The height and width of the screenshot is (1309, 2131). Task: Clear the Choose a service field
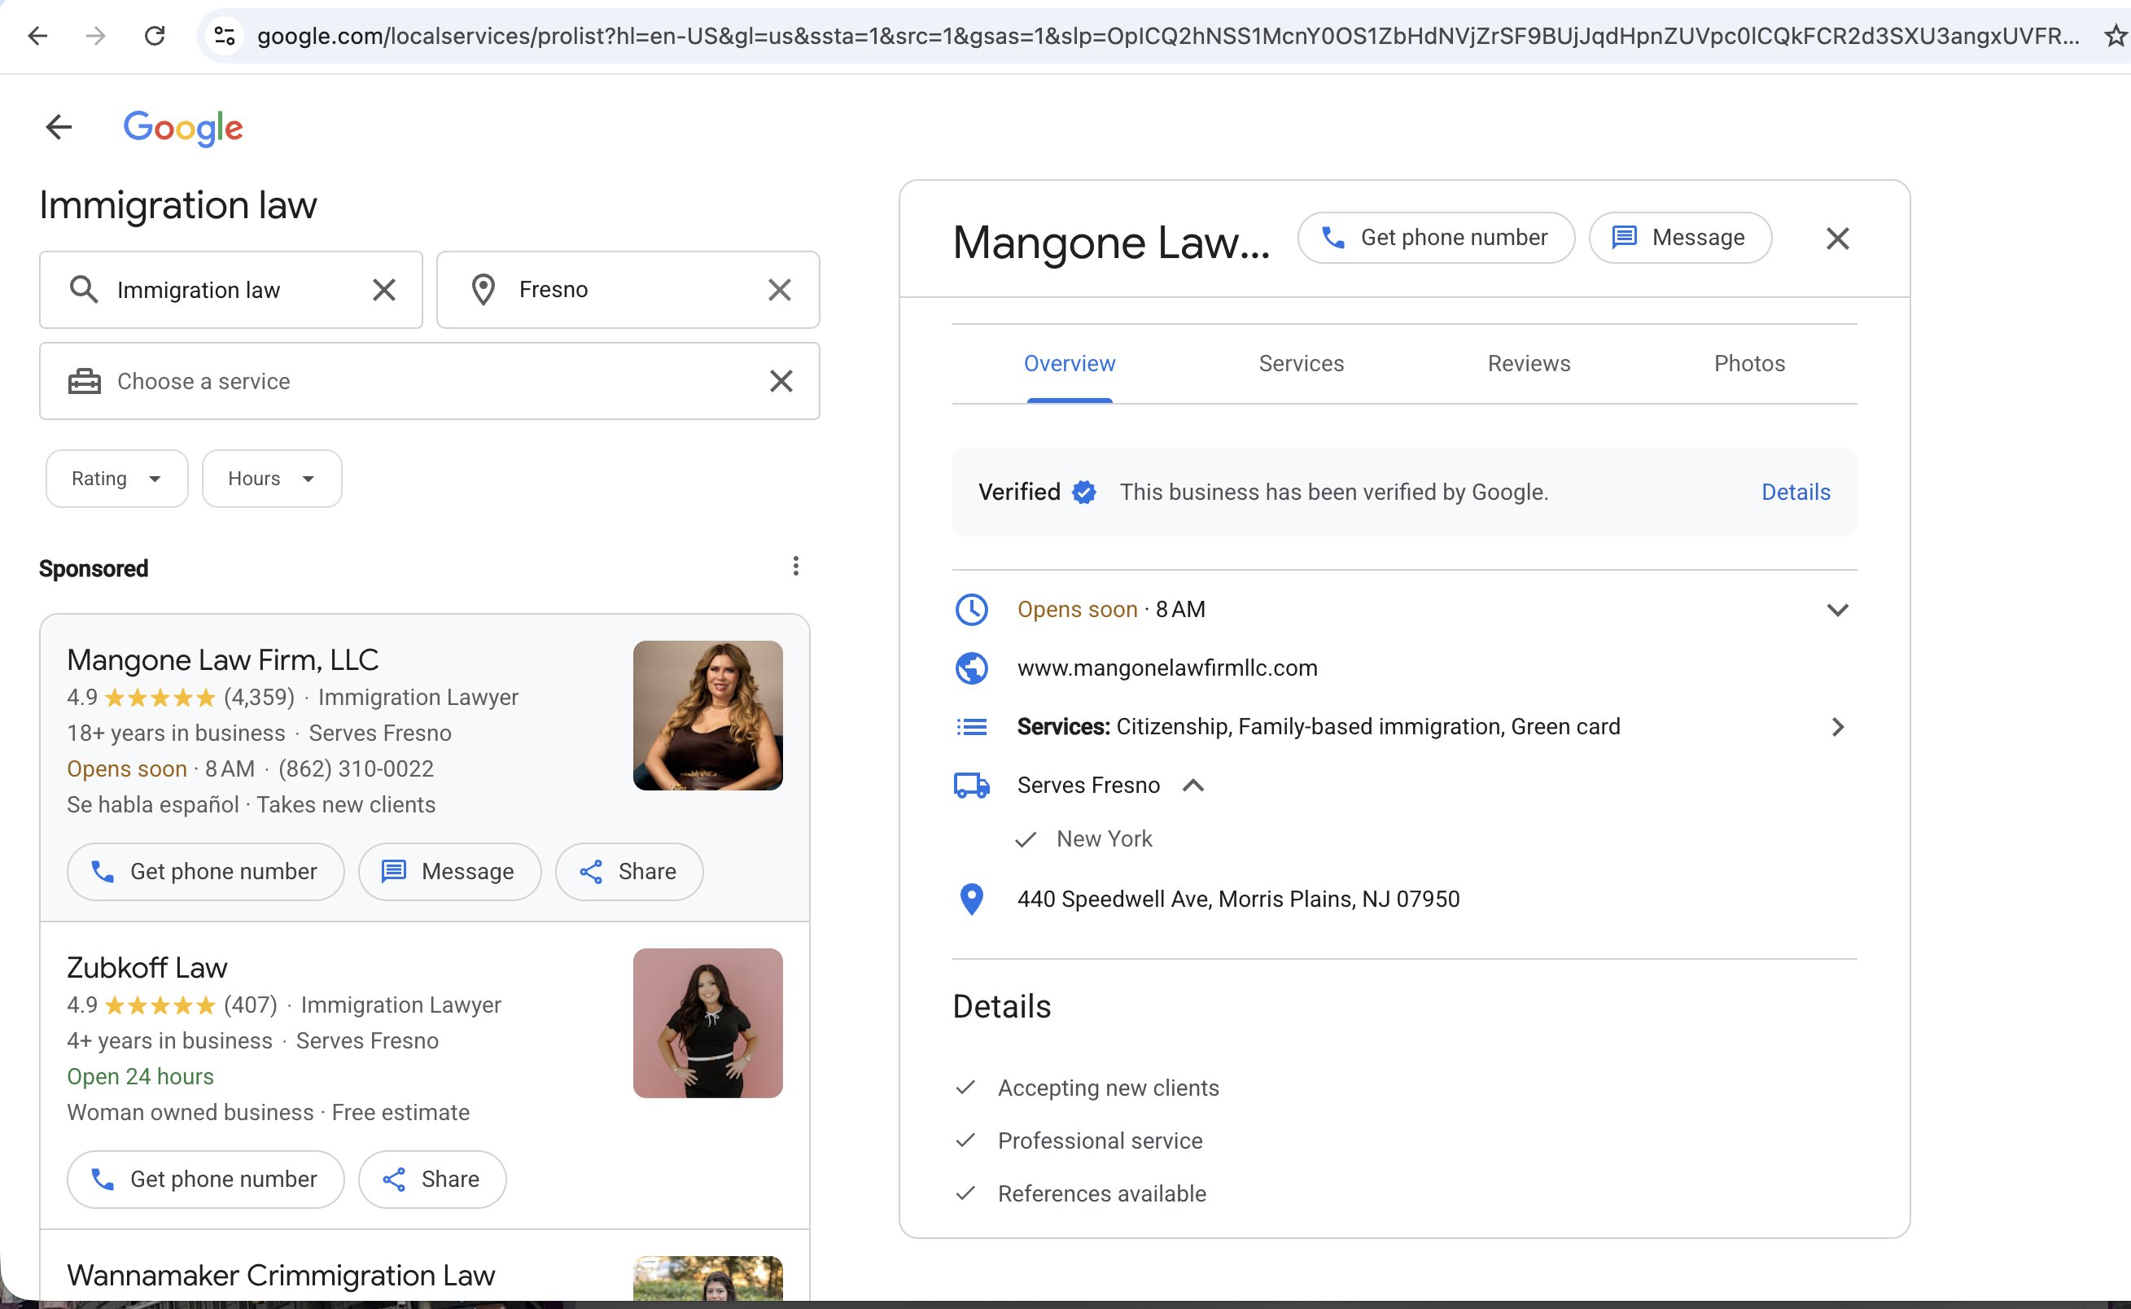pyautogui.click(x=781, y=381)
